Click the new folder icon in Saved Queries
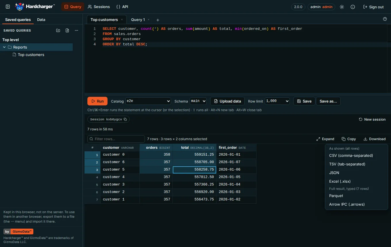This screenshot has width=391, height=247. (x=58, y=30)
